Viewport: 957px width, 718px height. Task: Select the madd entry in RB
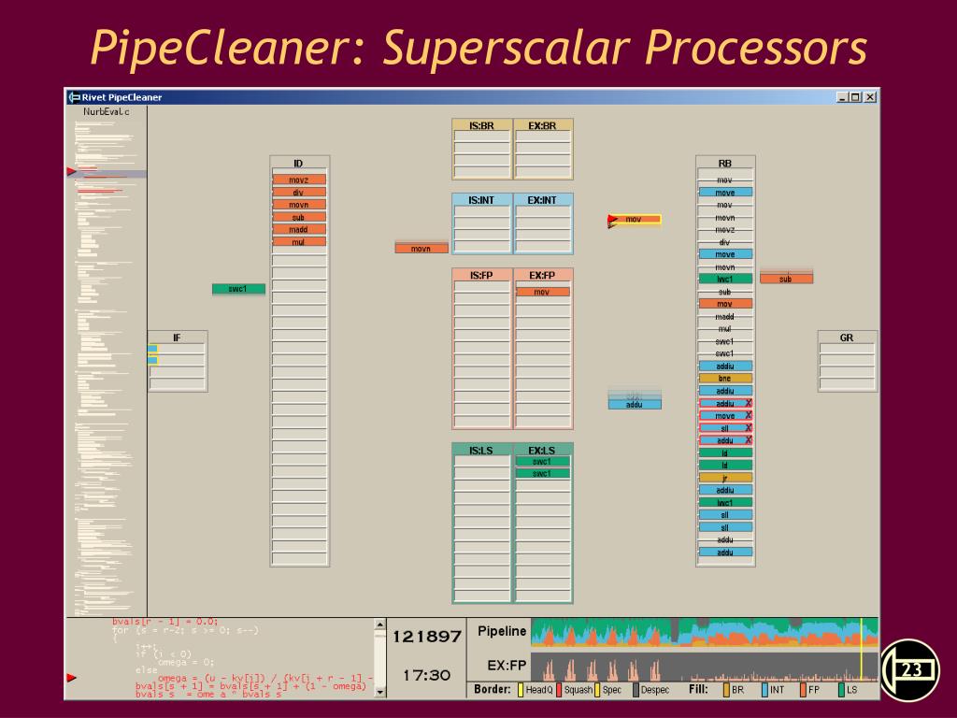point(725,316)
